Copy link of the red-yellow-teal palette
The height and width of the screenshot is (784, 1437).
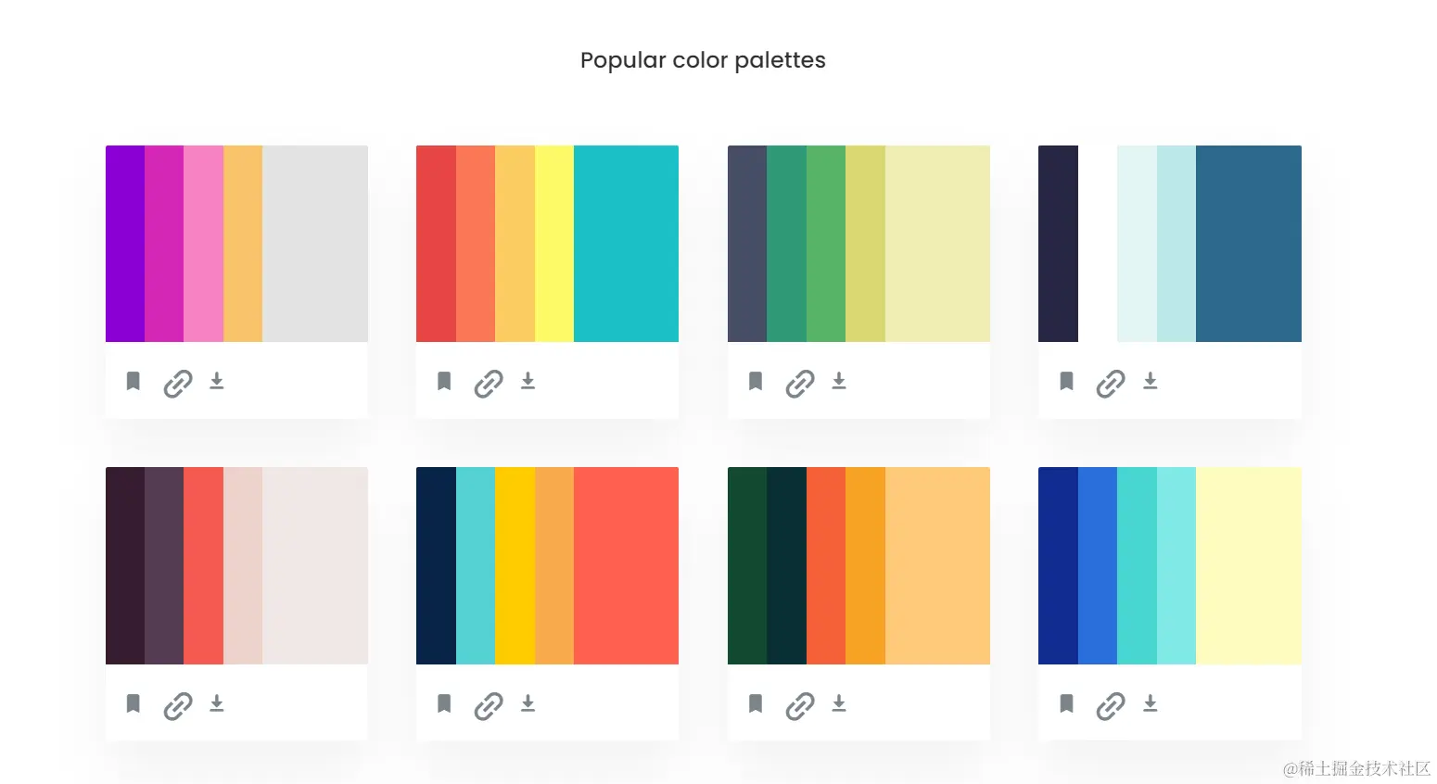[489, 383]
